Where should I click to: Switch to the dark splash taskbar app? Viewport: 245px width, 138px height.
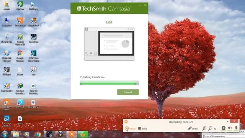pos(49,134)
